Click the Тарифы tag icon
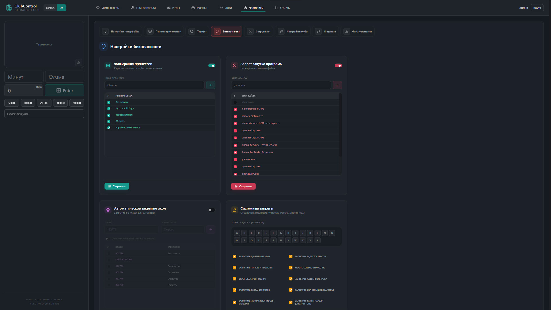Viewport: 551px width, 310px height. [x=192, y=32]
